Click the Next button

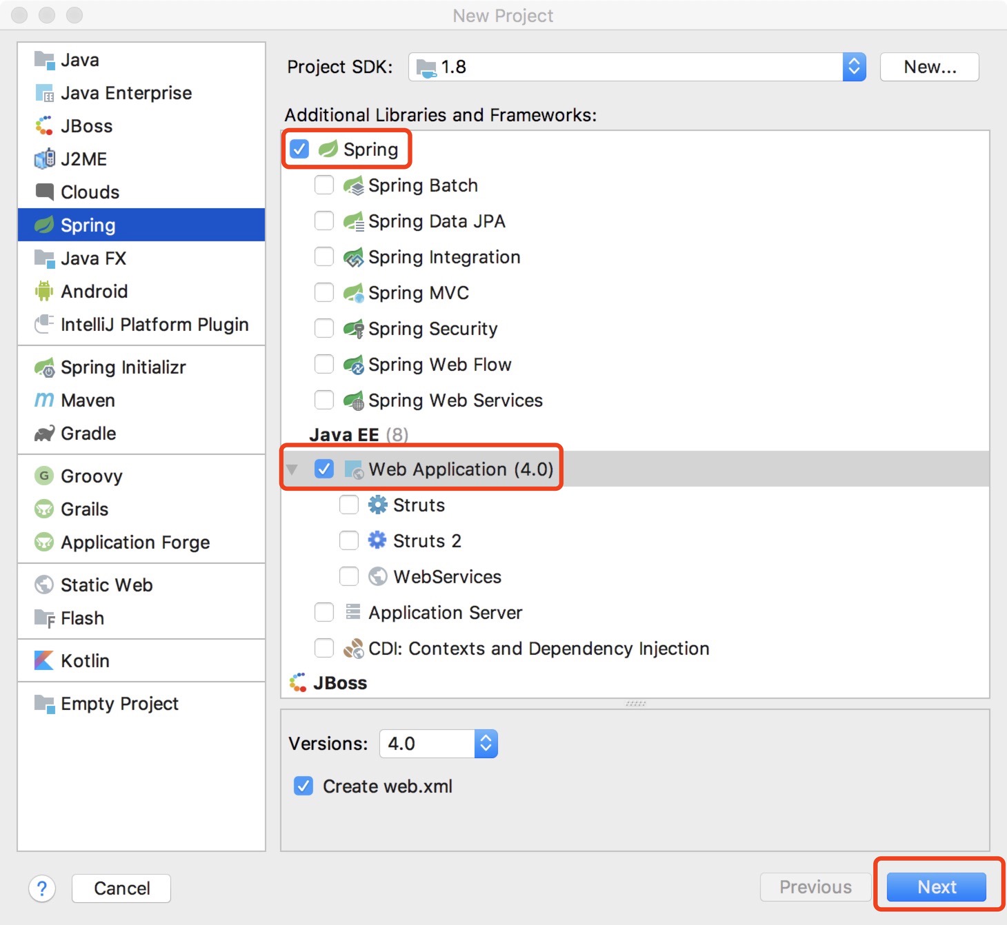936,887
